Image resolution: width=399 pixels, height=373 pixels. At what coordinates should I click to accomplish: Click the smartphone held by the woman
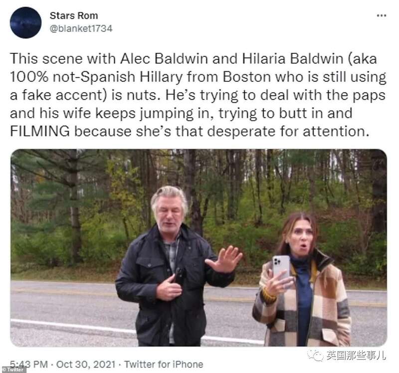[281, 268]
